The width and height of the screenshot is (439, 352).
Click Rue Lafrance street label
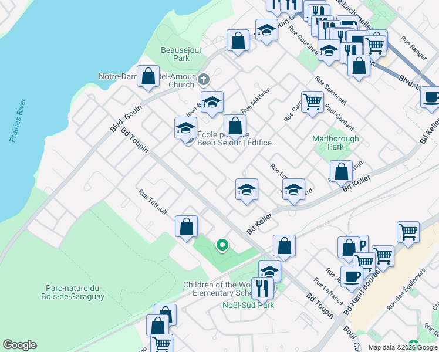[x=328, y=292]
